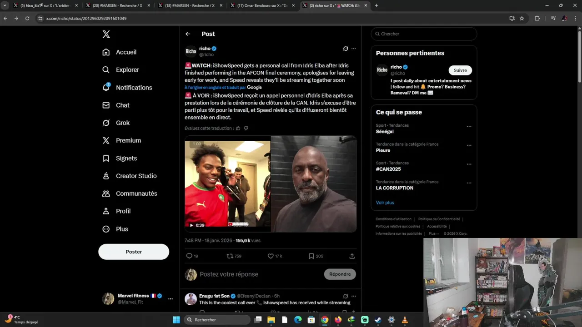
Task: Open more options on richo's post
Action: [x=354, y=49]
